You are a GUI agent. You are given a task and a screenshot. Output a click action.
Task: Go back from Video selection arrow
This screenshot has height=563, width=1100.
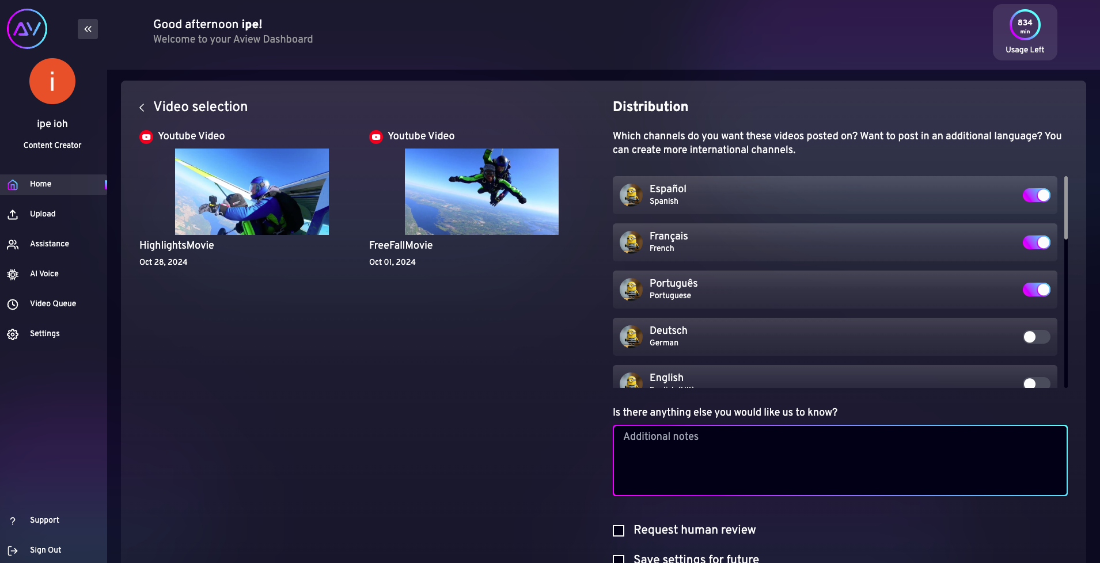142,108
